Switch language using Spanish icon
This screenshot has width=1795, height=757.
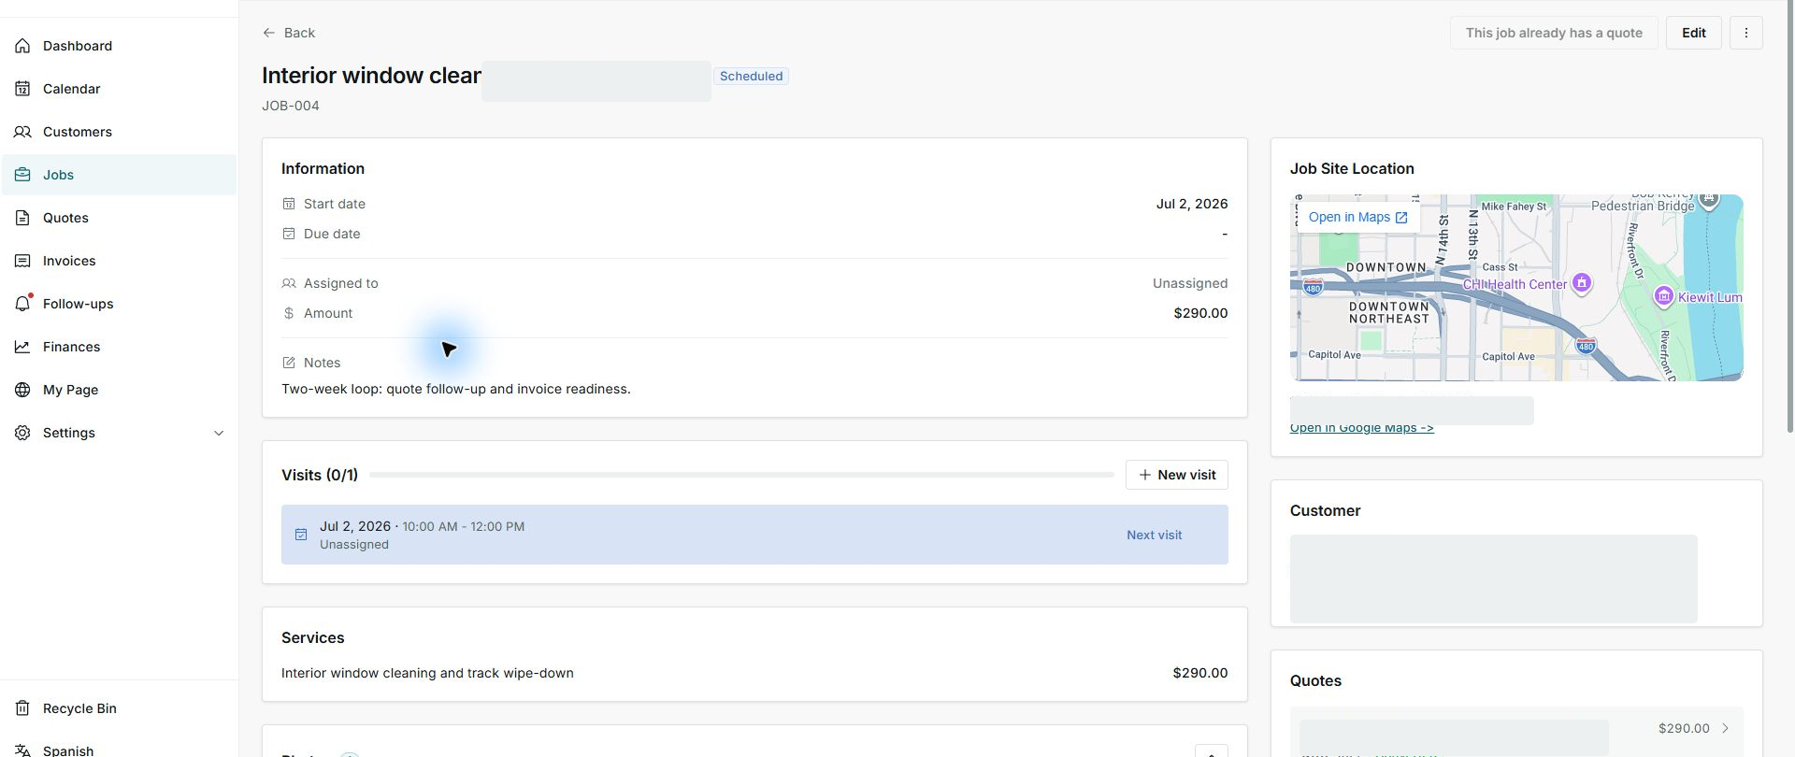click(22, 750)
